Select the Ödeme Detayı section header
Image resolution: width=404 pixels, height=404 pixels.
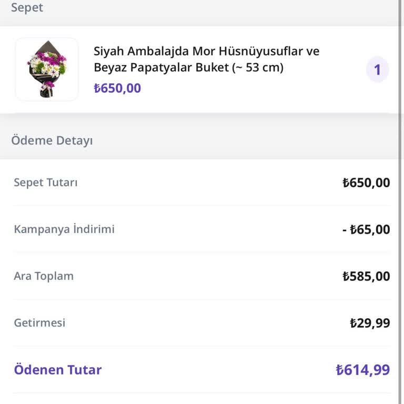52,140
